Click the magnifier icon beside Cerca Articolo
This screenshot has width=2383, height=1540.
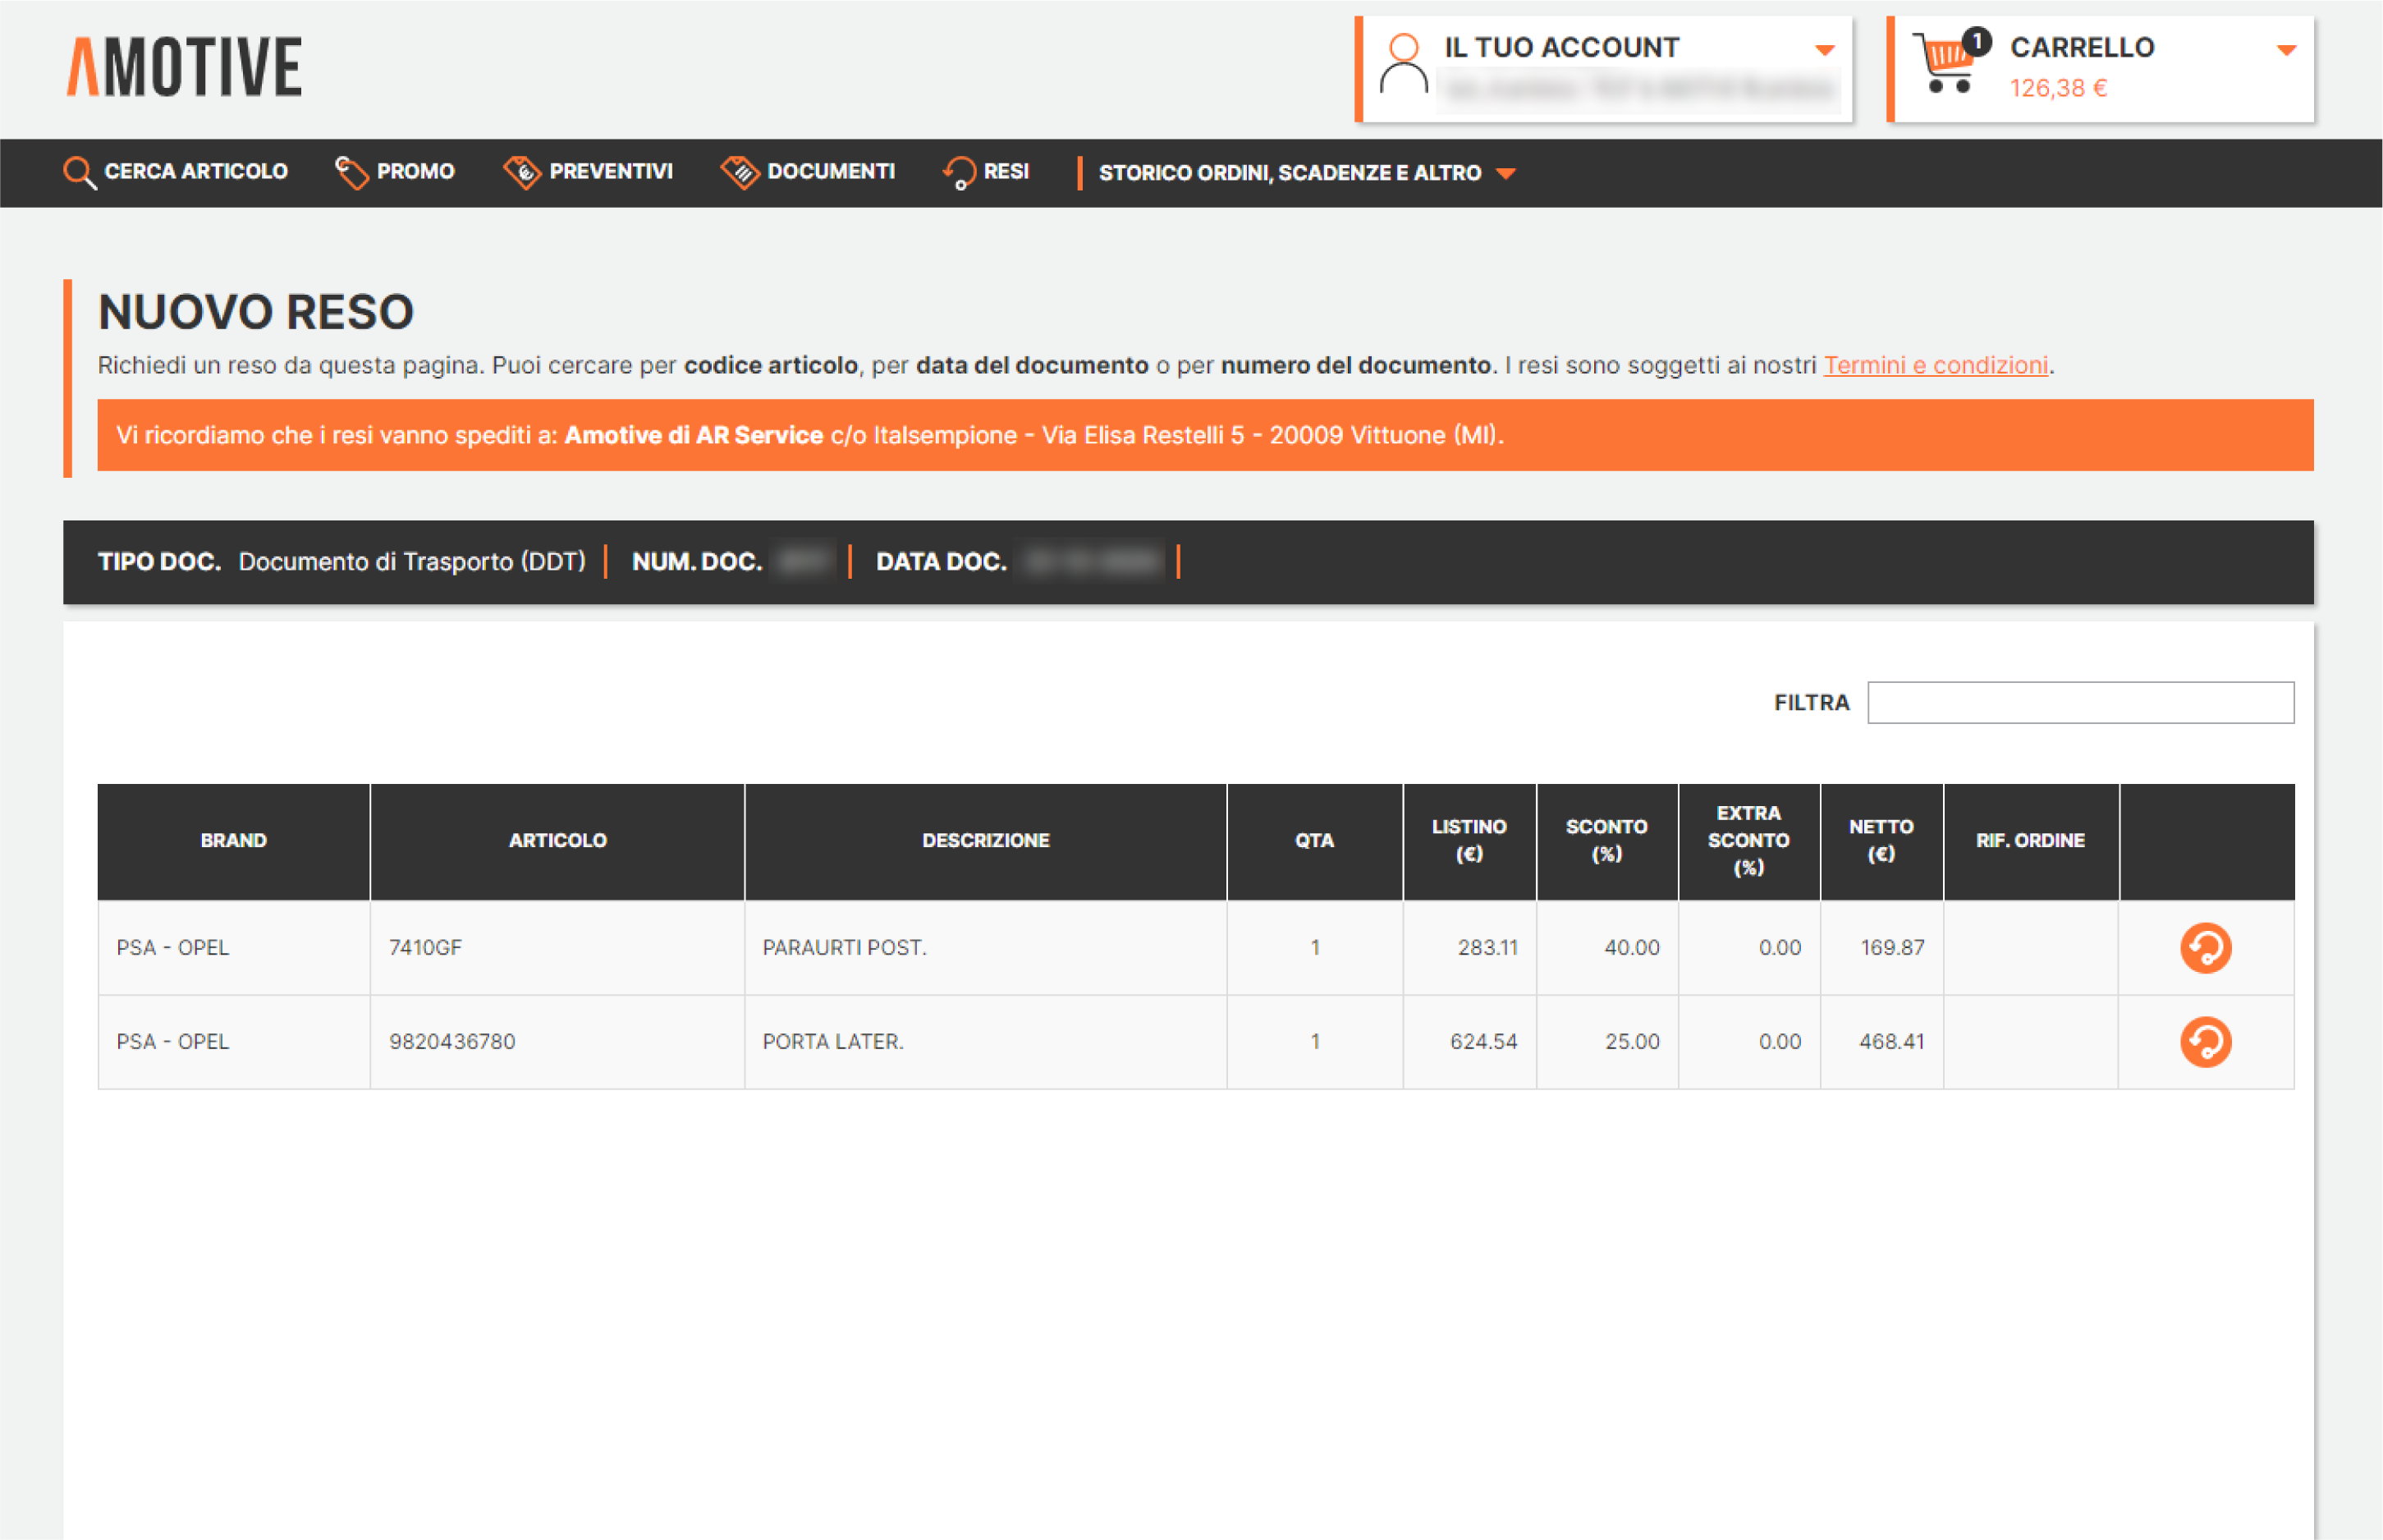pyautogui.click(x=79, y=172)
